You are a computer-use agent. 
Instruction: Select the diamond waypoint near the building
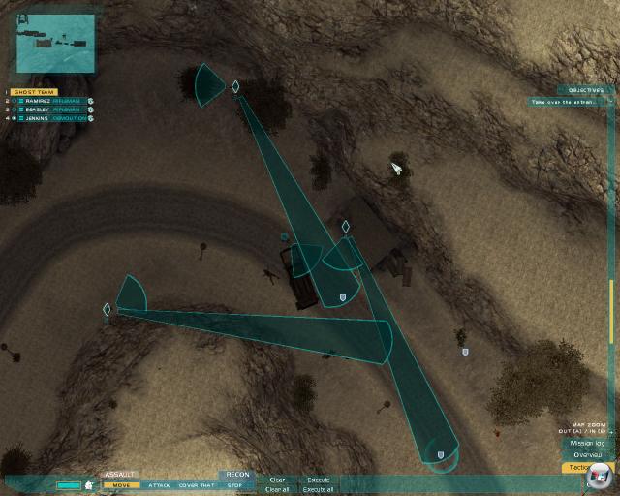click(346, 227)
